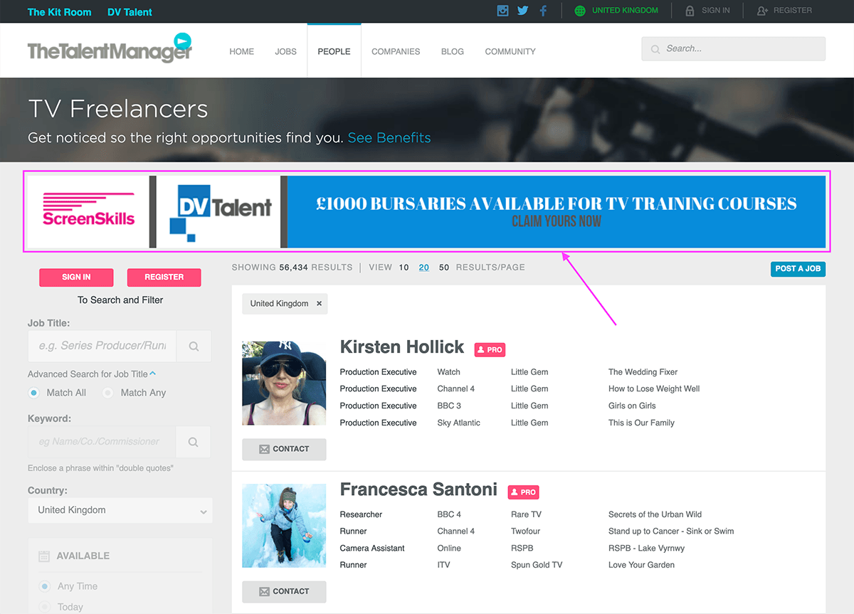This screenshot has width=854, height=614.
Task: Open the Facebook icon in top bar
Action: 543,11
